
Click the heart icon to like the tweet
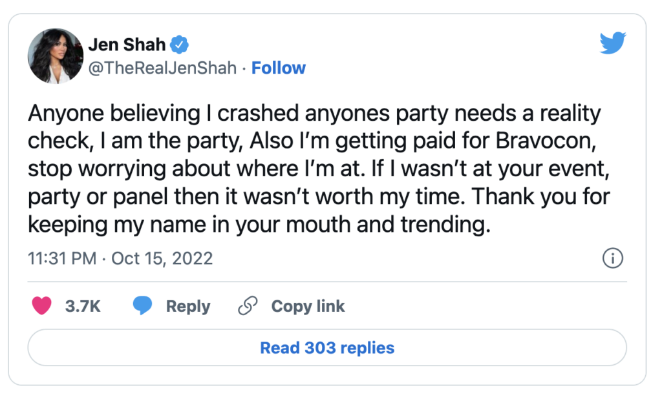pos(41,305)
